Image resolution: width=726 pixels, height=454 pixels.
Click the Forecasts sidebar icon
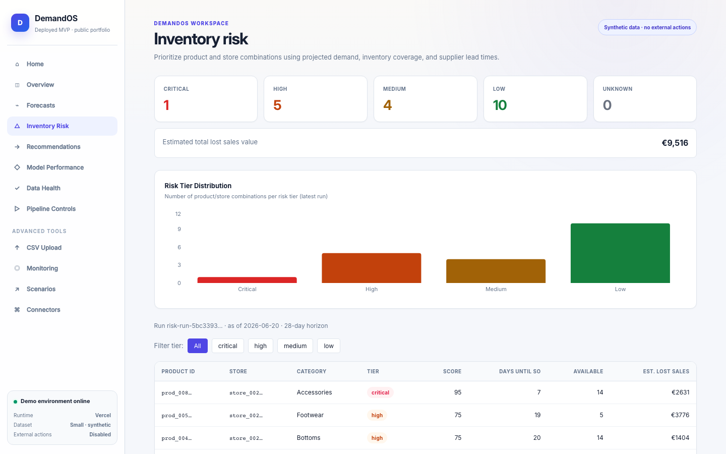point(17,105)
